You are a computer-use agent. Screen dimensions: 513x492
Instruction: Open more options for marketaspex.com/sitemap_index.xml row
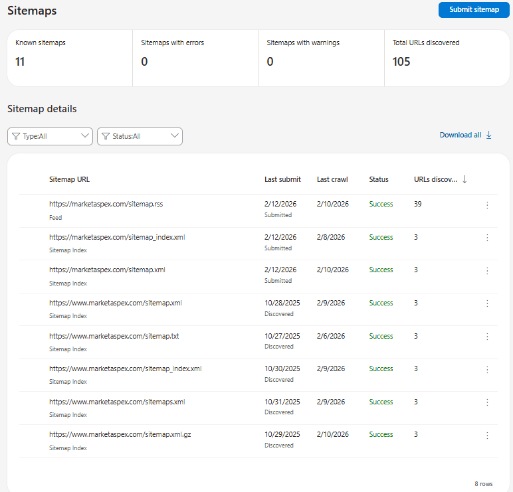(x=487, y=238)
